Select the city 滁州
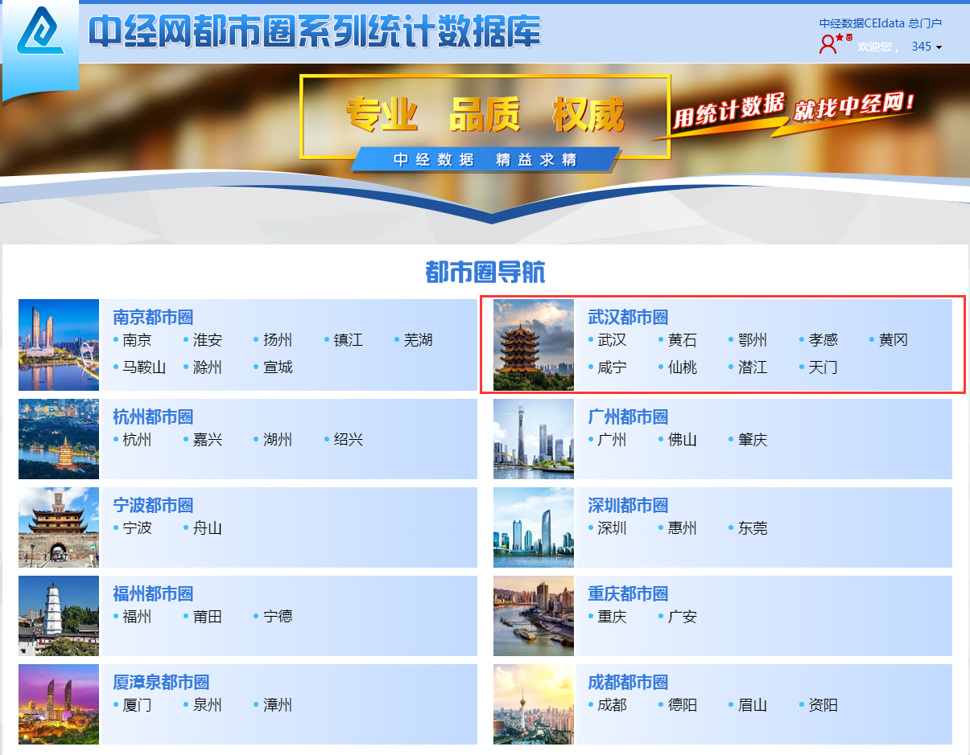This screenshot has width=970, height=755. tap(208, 367)
